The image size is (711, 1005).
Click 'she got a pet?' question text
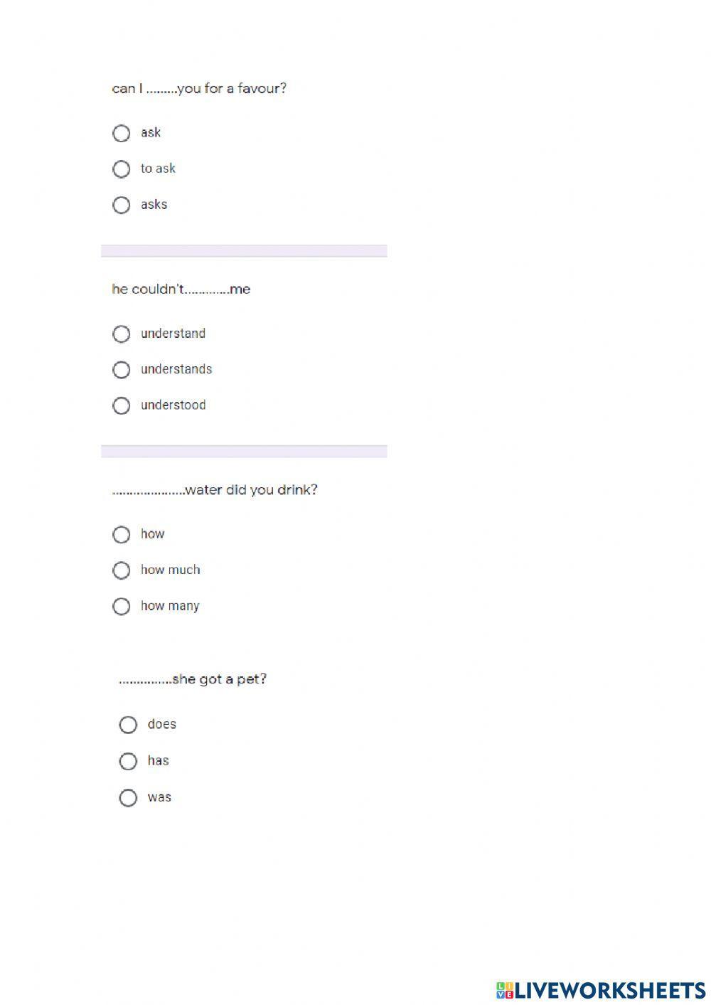point(193,679)
